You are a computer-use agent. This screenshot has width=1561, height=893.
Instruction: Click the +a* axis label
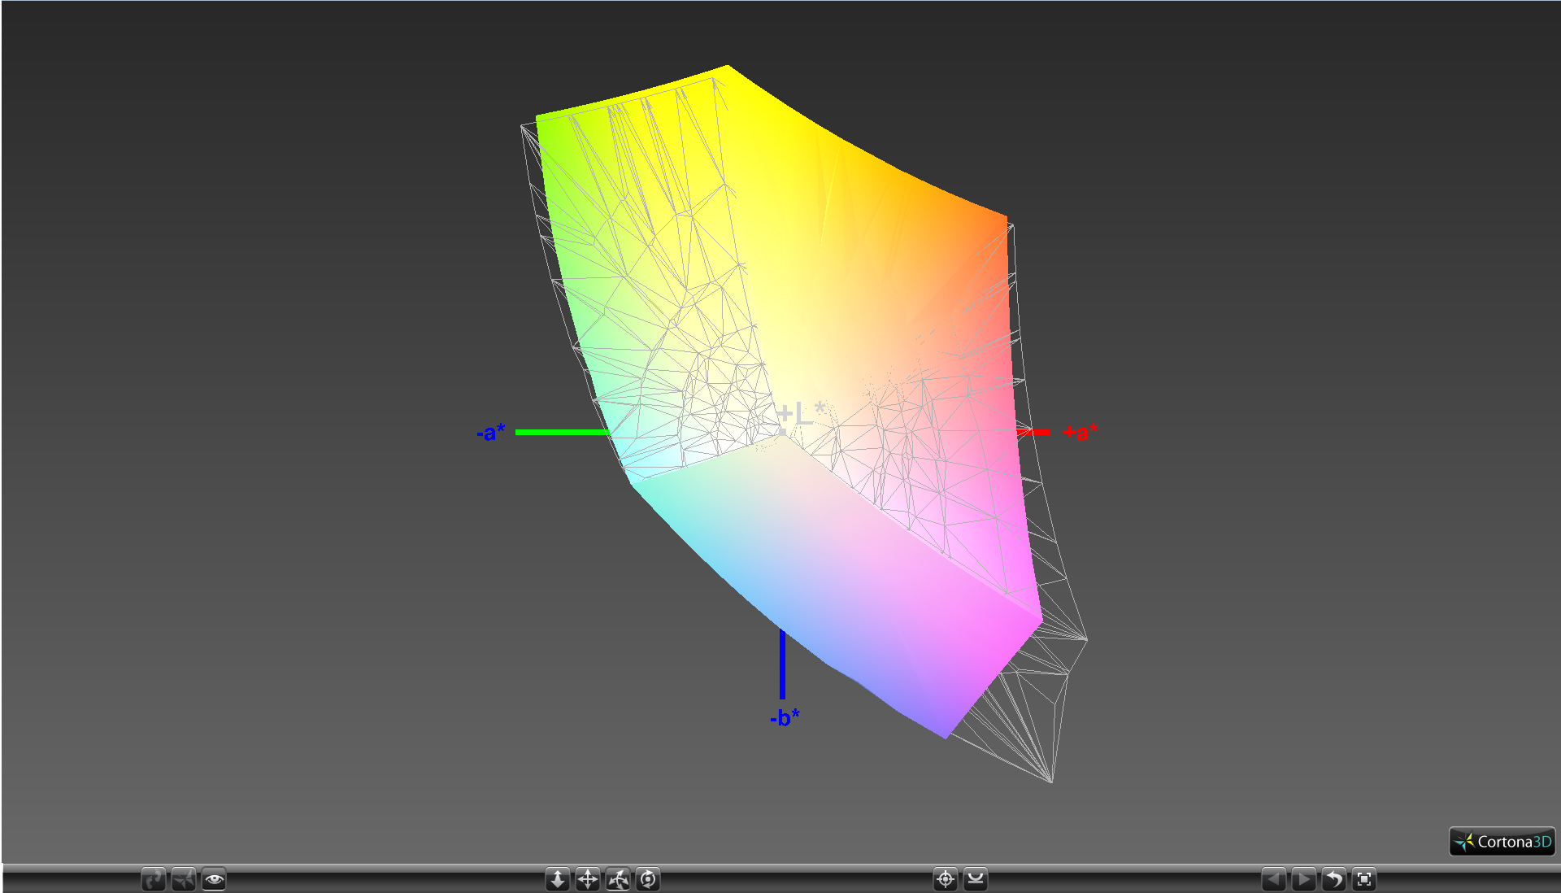(x=1080, y=432)
